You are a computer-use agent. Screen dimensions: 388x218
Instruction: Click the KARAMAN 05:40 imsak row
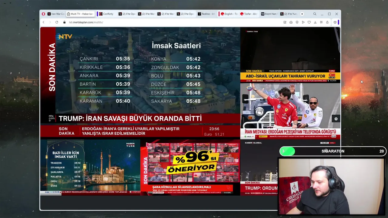(105, 101)
